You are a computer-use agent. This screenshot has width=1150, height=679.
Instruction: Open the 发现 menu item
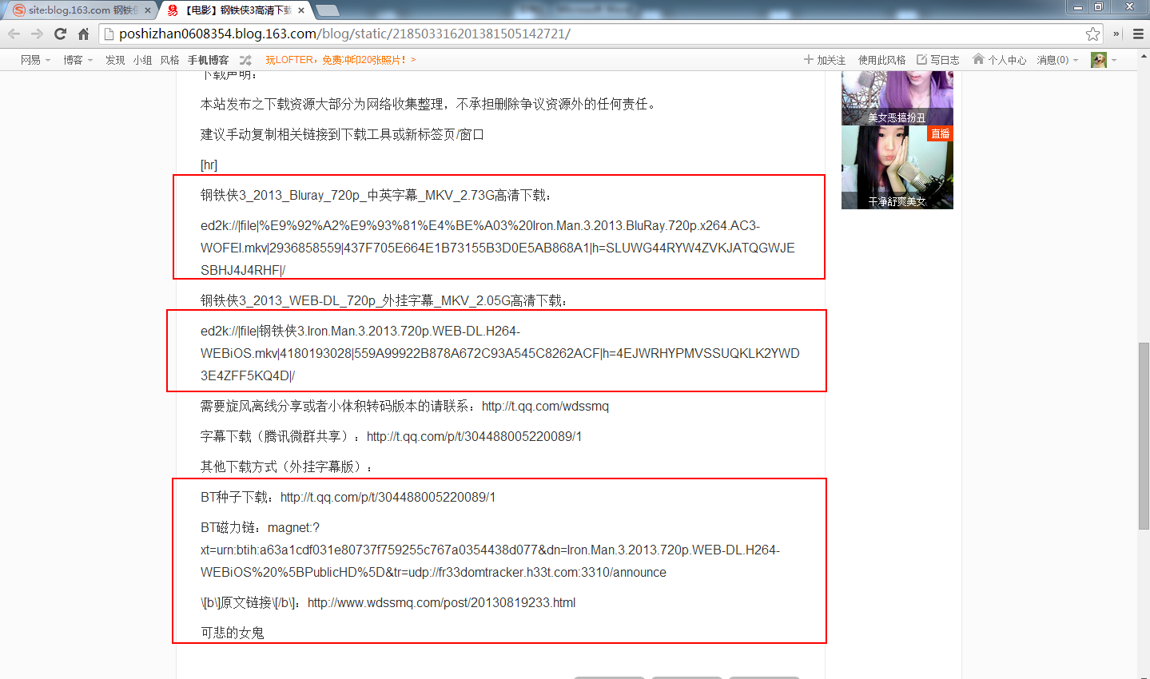115,60
